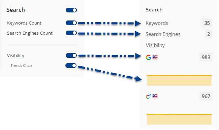Viewport: 219px width, 130px height.
Task: Toggle the main Search switch off
Action: [71, 10]
